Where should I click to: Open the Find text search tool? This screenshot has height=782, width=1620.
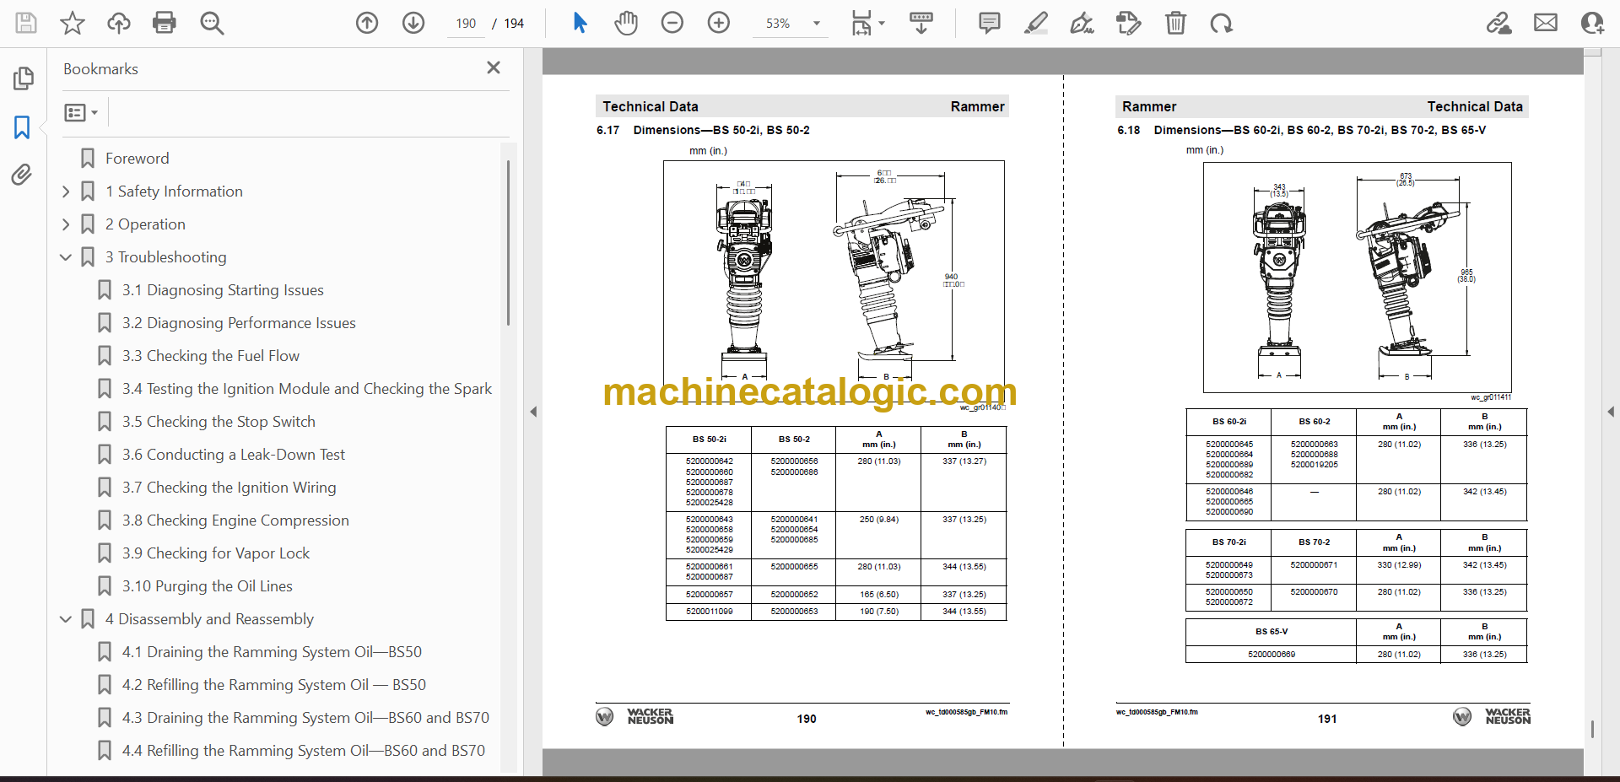click(x=212, y=23)
